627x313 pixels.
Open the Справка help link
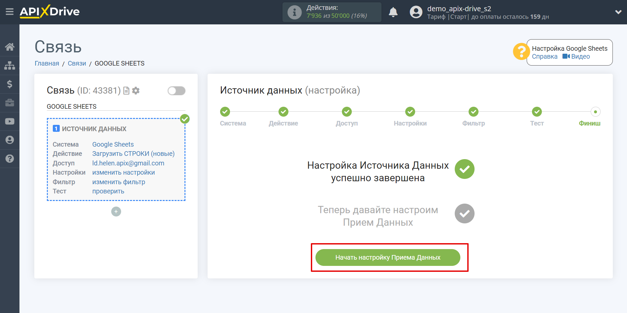tap(544, 57)
